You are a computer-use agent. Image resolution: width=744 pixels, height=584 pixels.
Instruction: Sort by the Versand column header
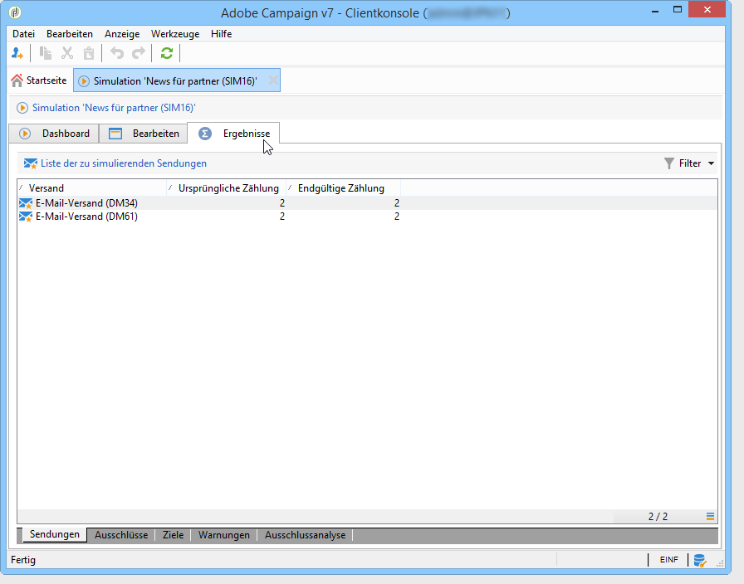click(x=92, y=188)
